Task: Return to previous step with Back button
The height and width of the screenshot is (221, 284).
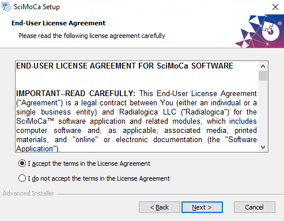Action: (x=160, y=207)
